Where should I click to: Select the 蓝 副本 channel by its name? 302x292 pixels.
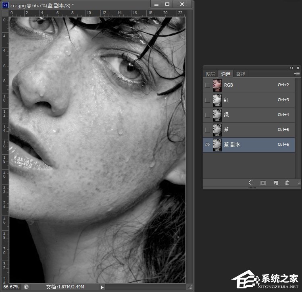coord(232,145)
